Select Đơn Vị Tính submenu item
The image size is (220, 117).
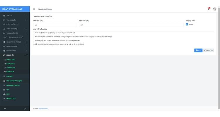pyautogui.click(x=11, y=59)
